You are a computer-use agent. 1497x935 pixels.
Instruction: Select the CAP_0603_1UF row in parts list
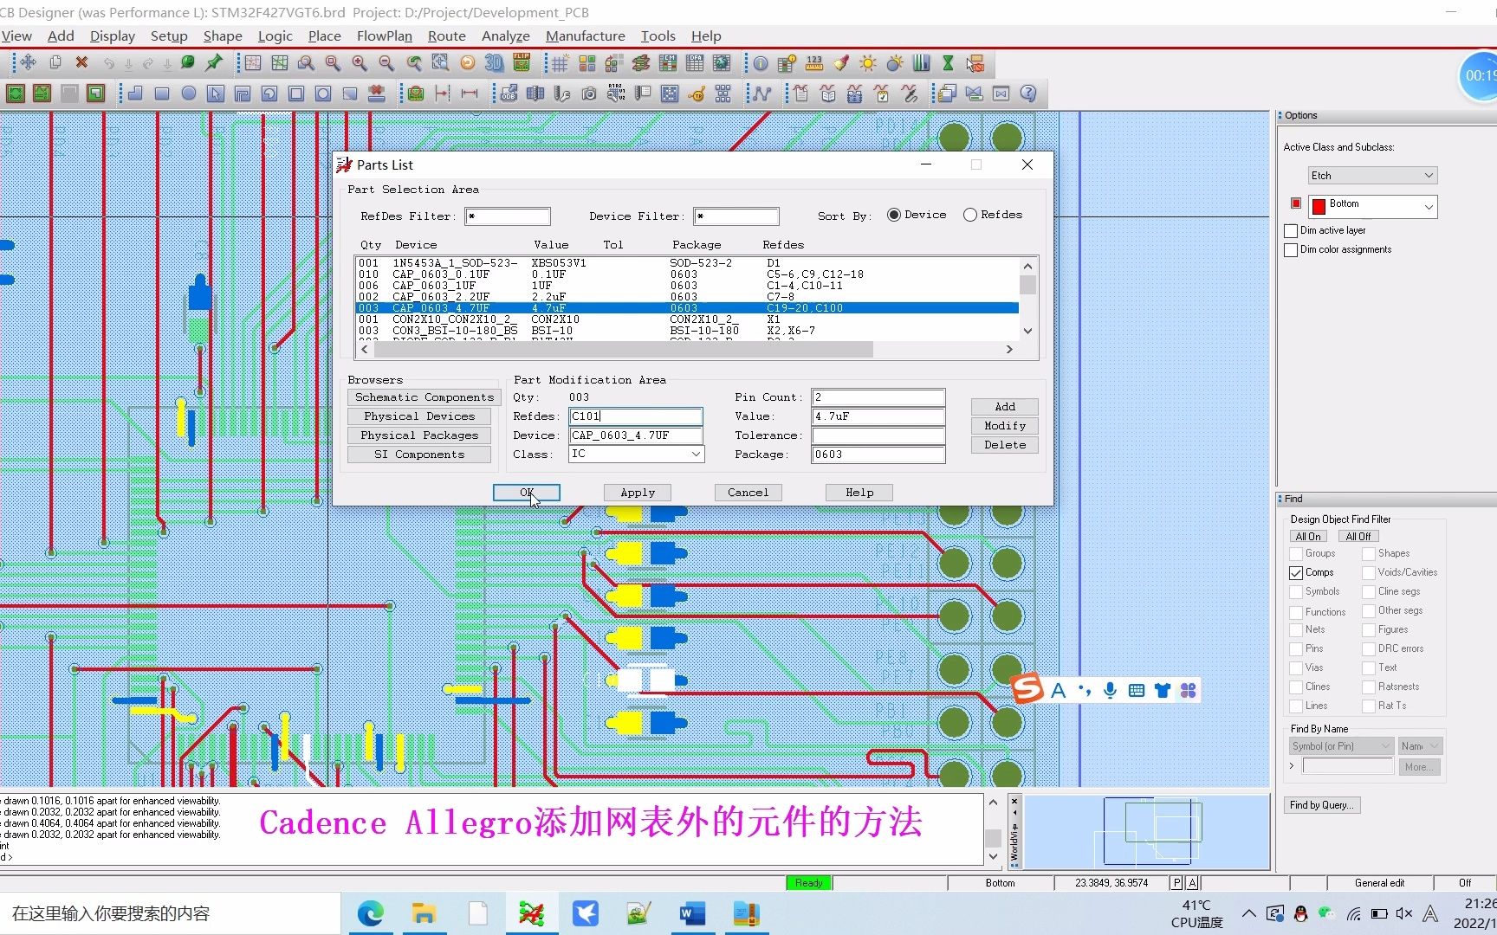(x=686, y=286)
